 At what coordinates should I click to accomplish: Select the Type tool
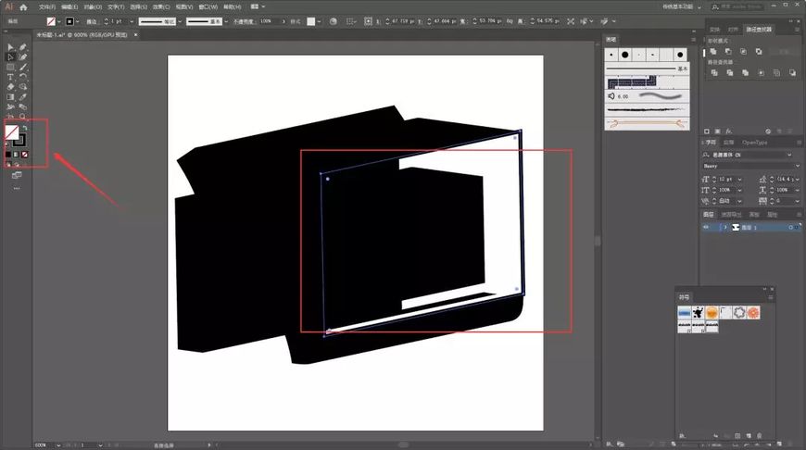pos(10,77)
